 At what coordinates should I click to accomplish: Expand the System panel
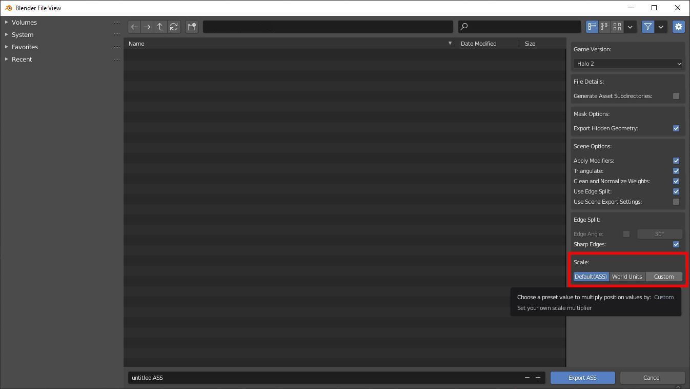[x=6, y=34]
